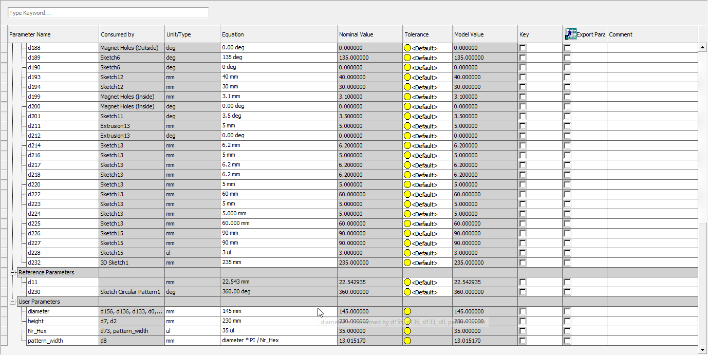Image resolution: width=708 pixels, height=355 pixels.
Task: Click the tolerance circle for d232
Action: tap(407, 263)
